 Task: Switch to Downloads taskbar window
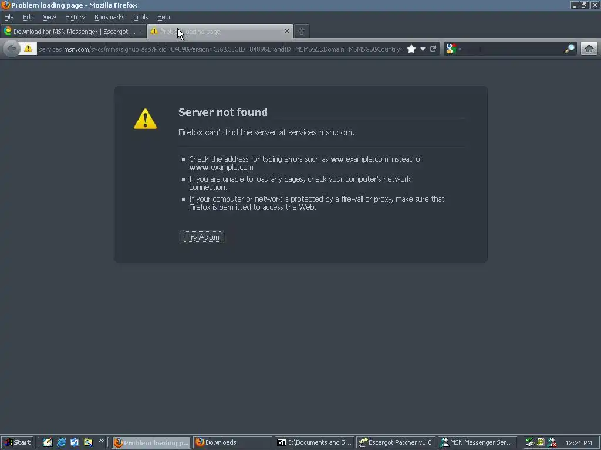(232, 443)
